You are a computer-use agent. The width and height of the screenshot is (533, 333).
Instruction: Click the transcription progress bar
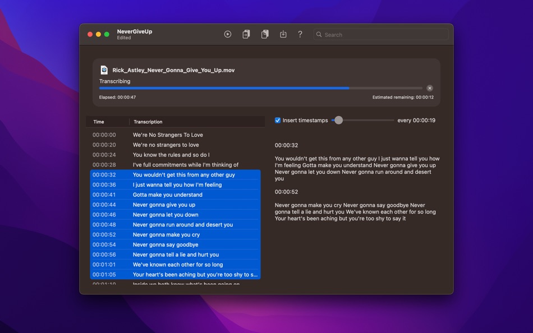261,88
